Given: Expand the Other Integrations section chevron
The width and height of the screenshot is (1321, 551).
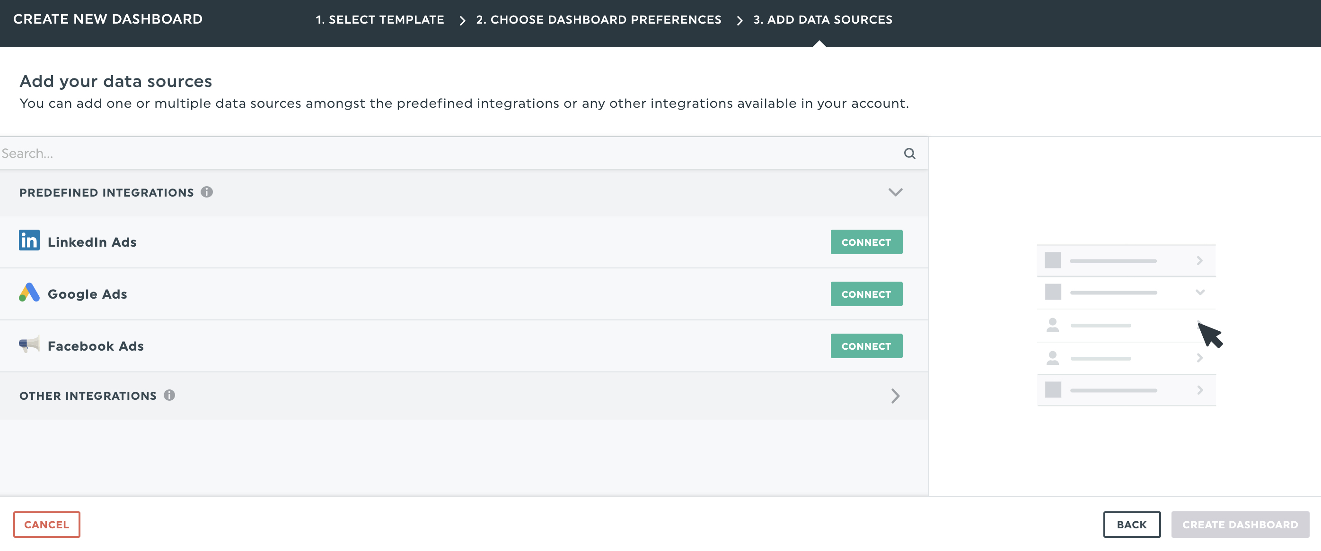Looking at the screenshot, I should click(895, 396).
